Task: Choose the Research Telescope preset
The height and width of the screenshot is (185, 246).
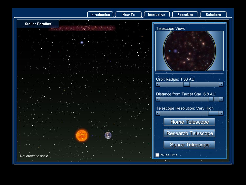Action: 189,133
